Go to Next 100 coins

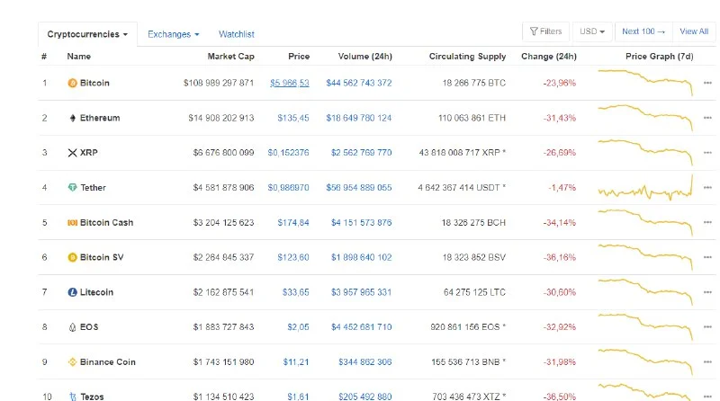pos(643,31)
